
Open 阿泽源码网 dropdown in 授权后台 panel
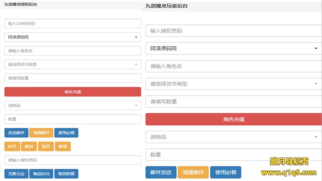[x=72, y=37]
